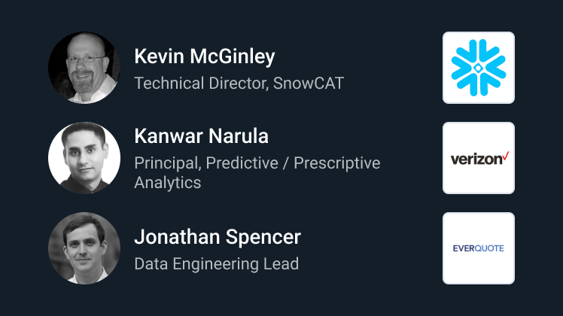
Task: Open Kevin McGinley's profile photo
Action: point(84,68)
